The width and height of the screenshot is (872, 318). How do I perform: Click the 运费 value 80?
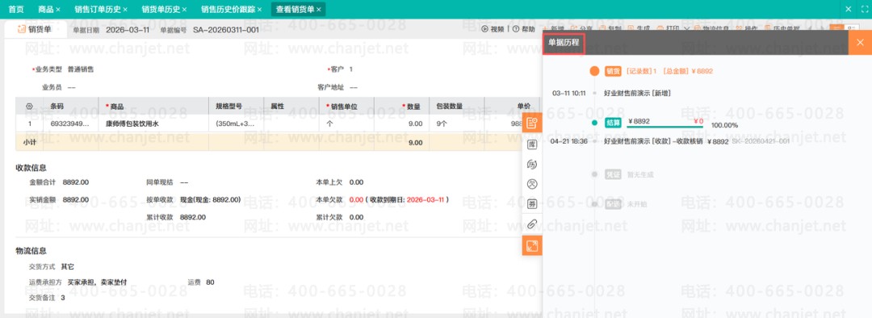pos(210,282)
